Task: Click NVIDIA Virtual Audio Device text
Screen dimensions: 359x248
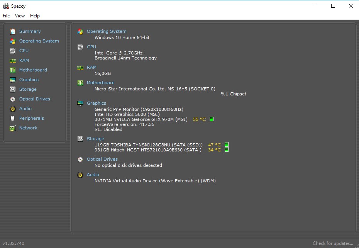Action: [x=155, y=181]
